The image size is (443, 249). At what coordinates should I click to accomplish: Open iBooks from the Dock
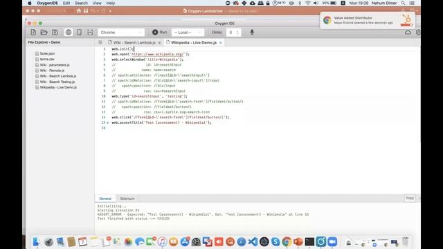click(x=174, y=241)
